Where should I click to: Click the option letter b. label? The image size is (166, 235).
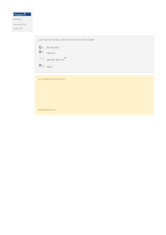43,52
